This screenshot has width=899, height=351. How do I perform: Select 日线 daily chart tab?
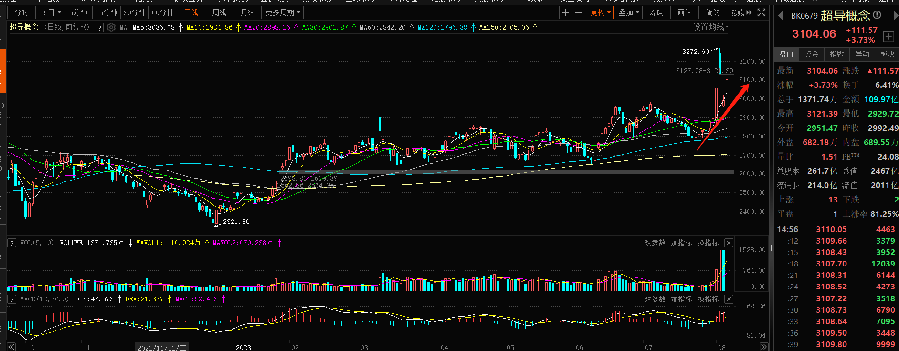(191, 13)
